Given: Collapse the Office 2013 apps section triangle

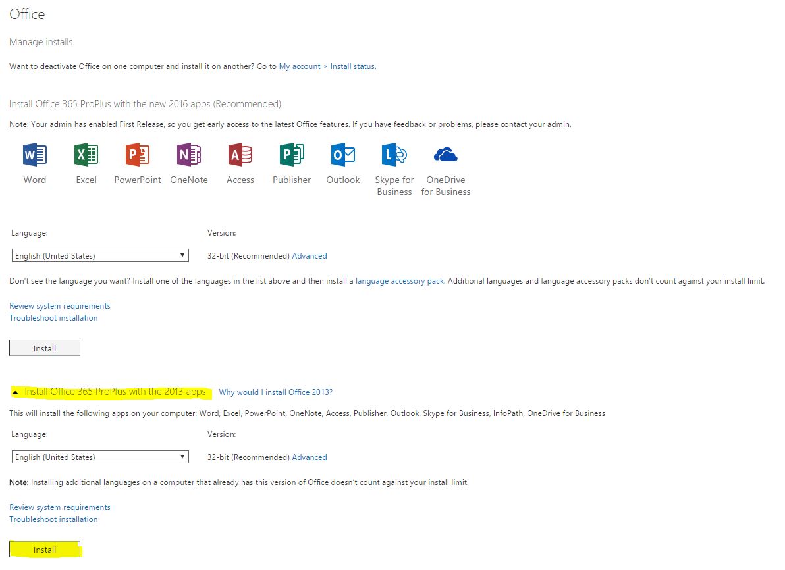Looking at the screenshot, I should (15, 392).
